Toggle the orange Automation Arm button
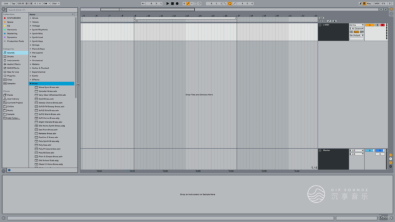This screenshot has height=222, width=395. (188, 4)
